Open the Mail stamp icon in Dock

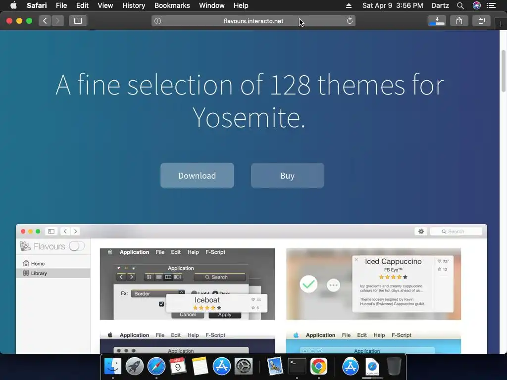point(275,367)
